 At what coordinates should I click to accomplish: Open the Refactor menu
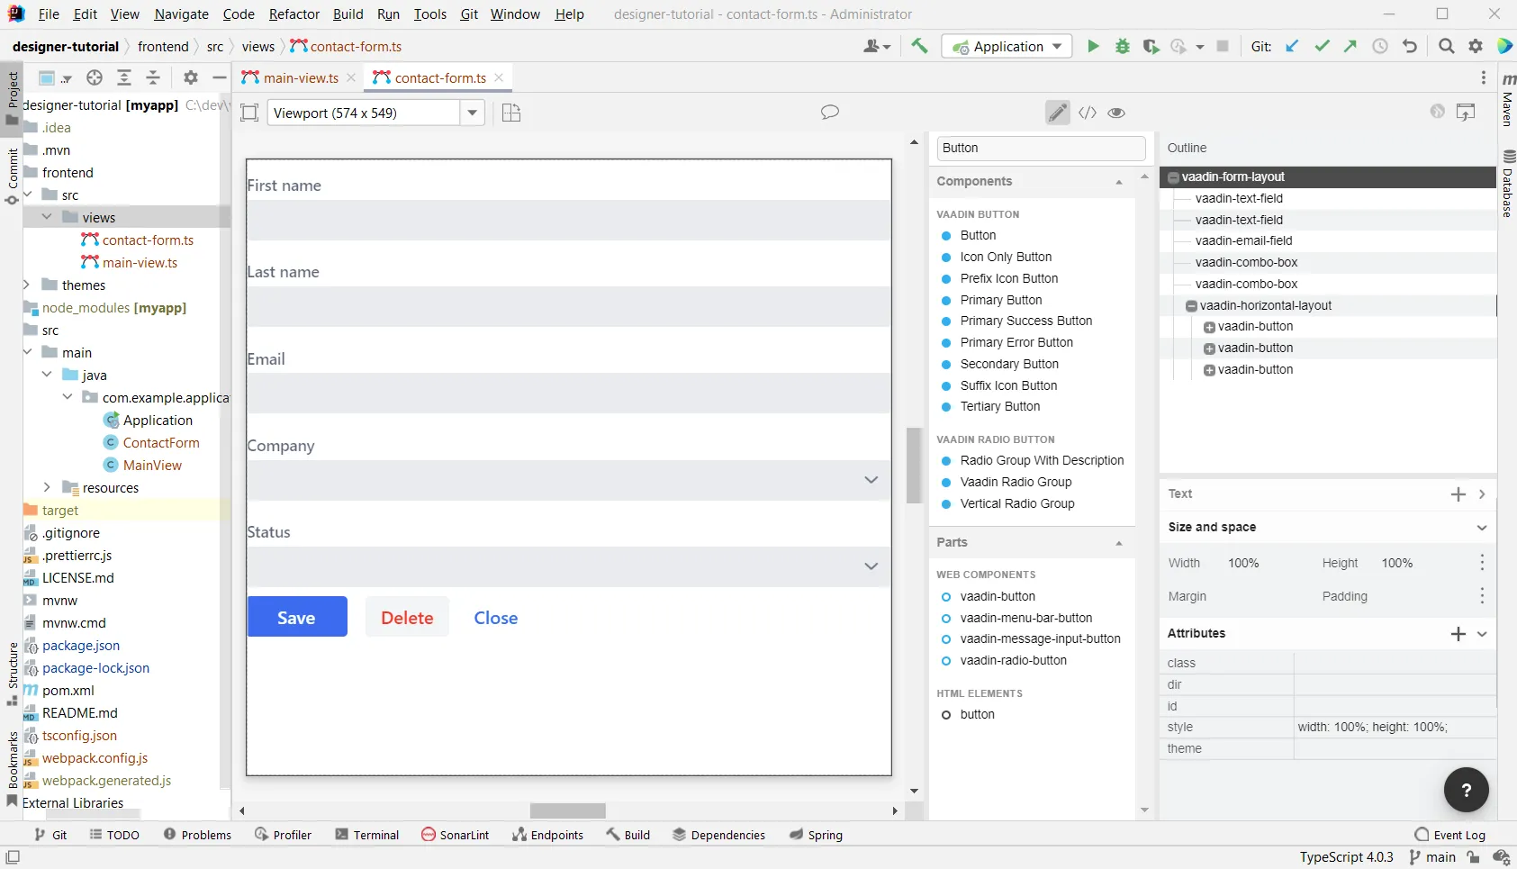293,14
